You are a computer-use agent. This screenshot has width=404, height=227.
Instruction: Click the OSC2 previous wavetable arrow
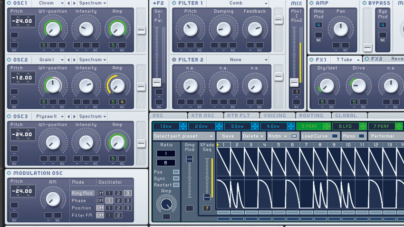pos(68,60)
